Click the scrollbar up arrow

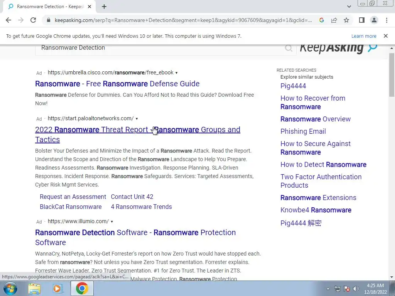click(x=392, y=48)
